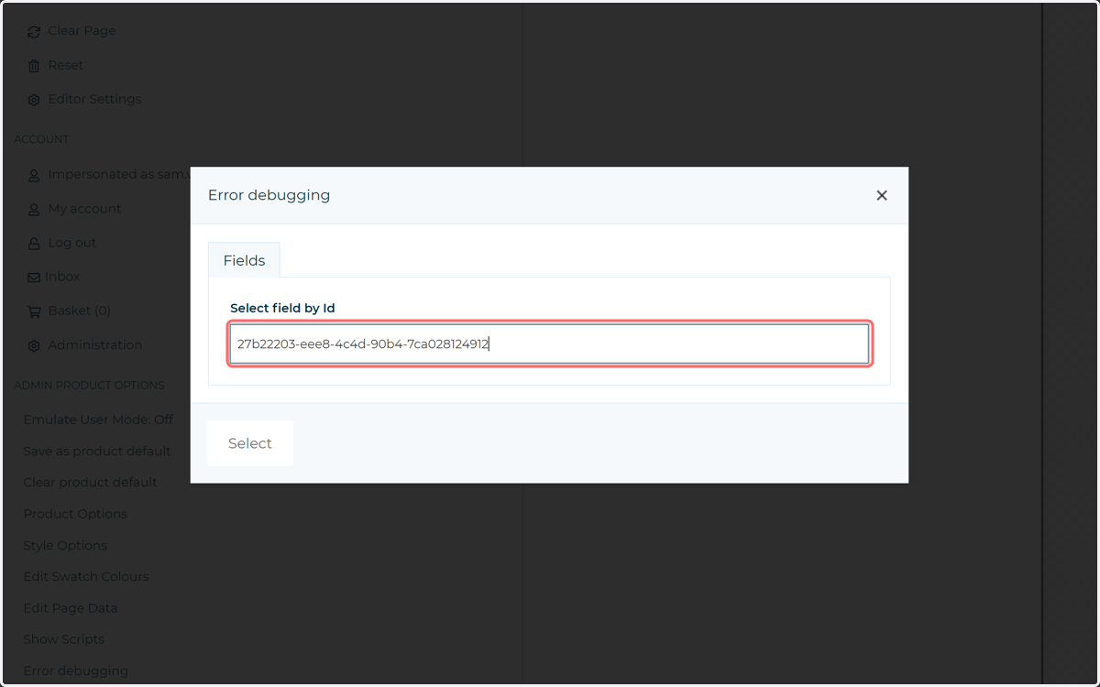The image size is (1100, 687).
Task: Open the Fields tab
Action: (x=244, y=260)
